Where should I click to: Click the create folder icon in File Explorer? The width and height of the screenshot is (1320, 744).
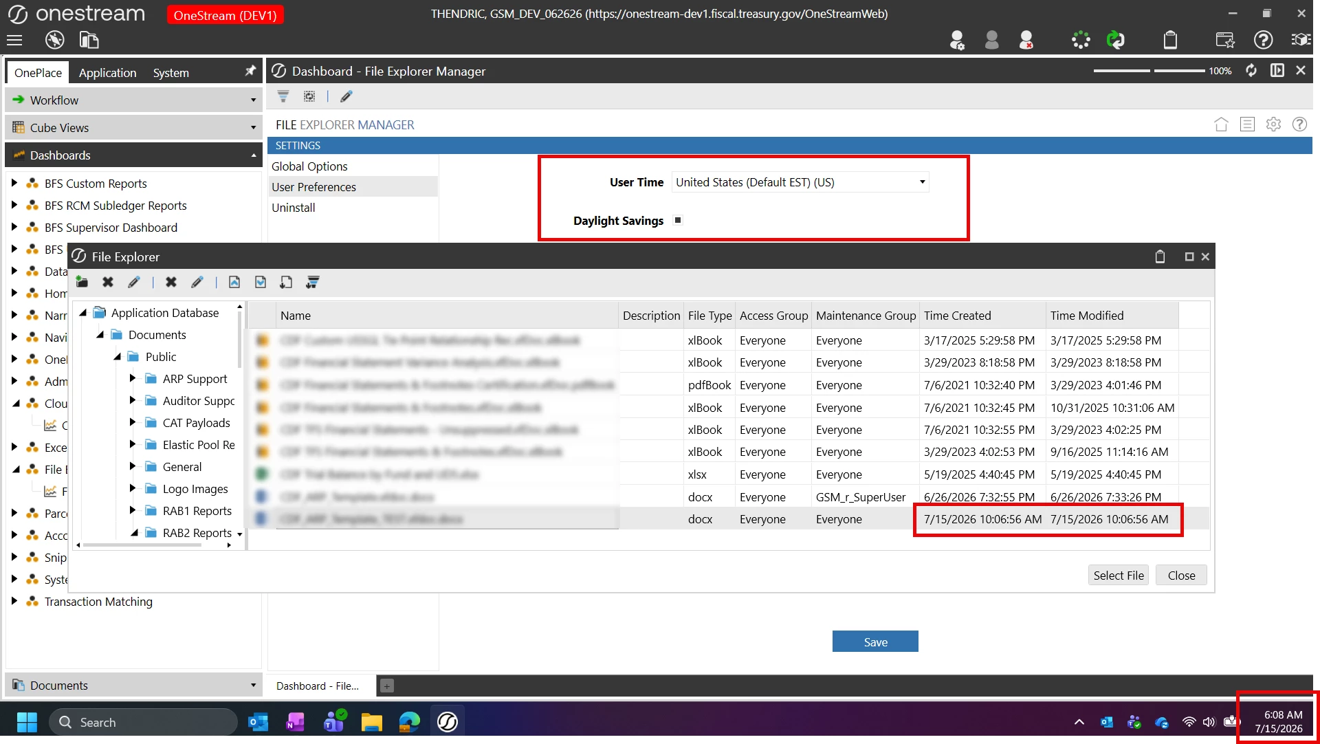click(82, 282)
